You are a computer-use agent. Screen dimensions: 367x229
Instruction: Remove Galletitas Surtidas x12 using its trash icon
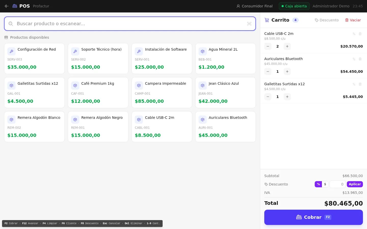360,84
